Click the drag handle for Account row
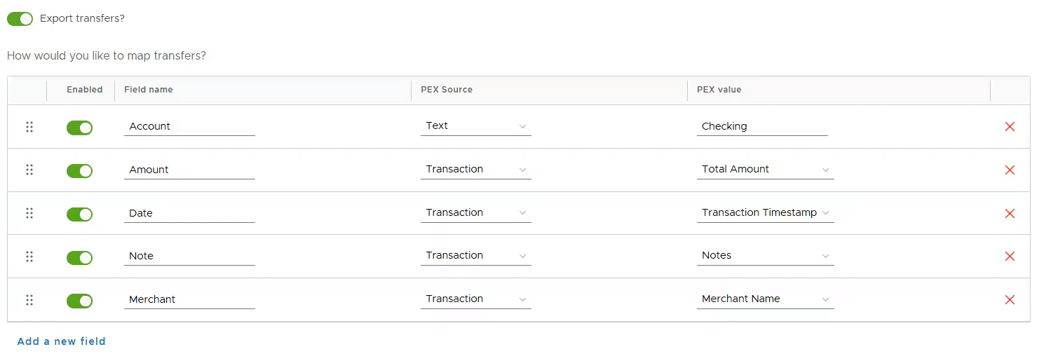Viewport: 1039px width, 354px height. 29,127
